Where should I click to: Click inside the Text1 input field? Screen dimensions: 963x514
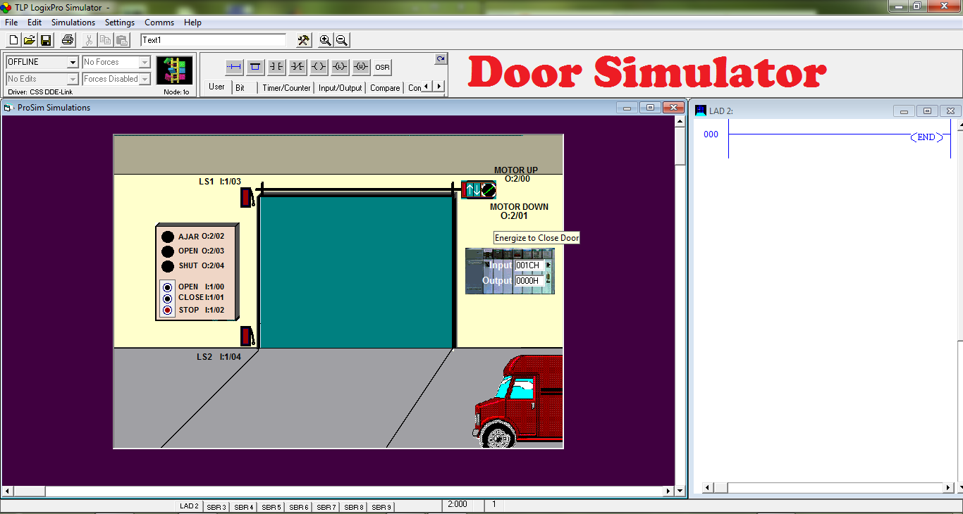click(211, 40)
